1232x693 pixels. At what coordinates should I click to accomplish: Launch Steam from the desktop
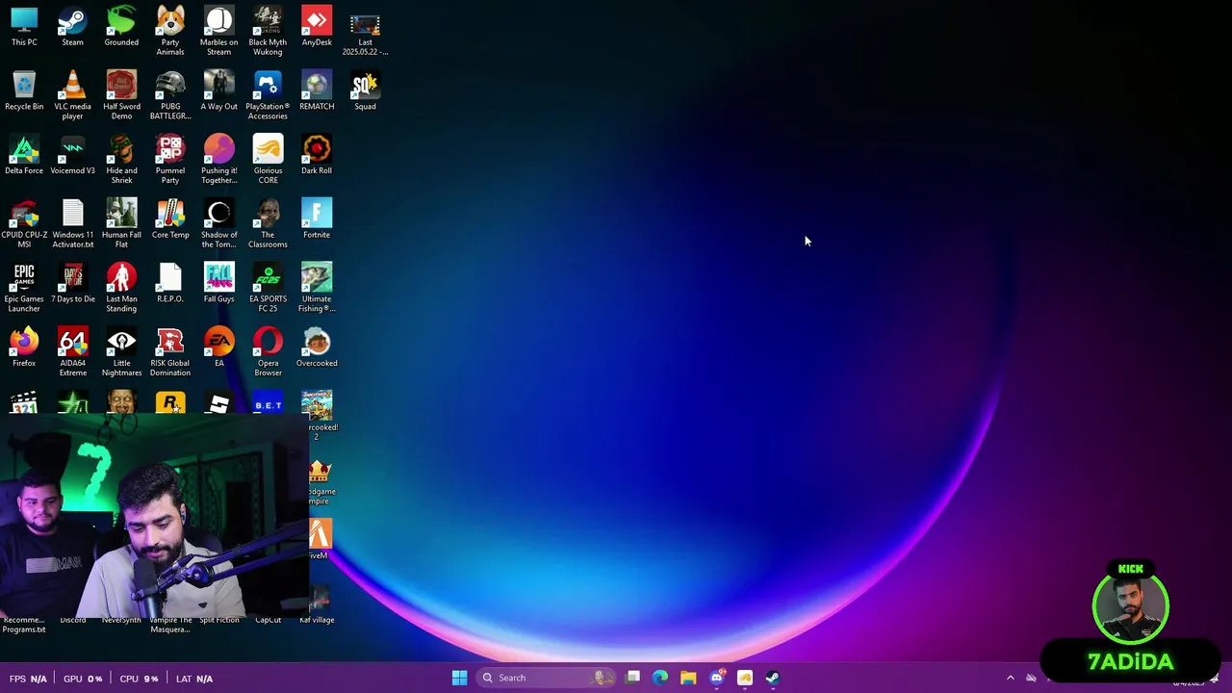point(72,26)
